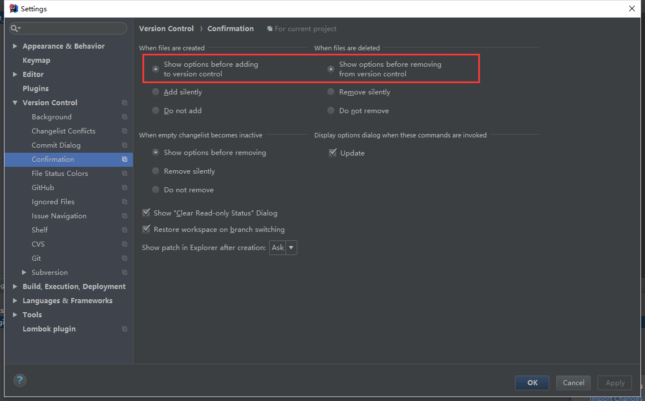Toggle the Update checkbox

[x=333, y=153]
